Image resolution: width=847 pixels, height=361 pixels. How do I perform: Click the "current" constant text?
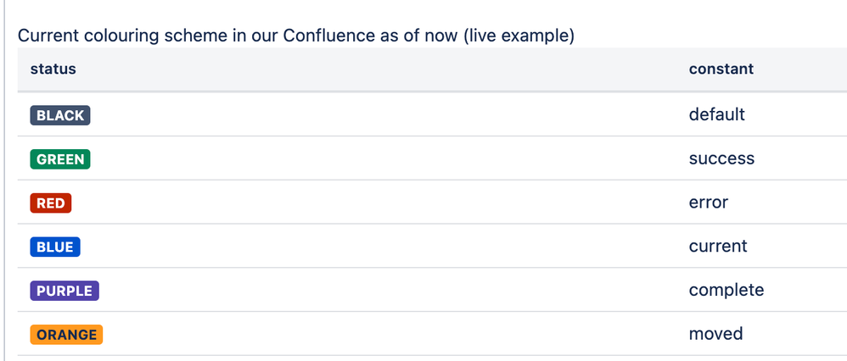coord(718,246)
